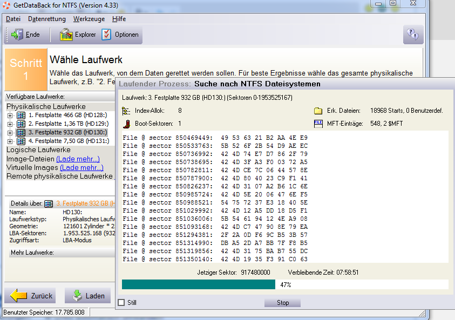Select 4. Festplatte 7,50 GB (HD131:)
This screenshot has width=455, height=320.
tap(69, 141)
